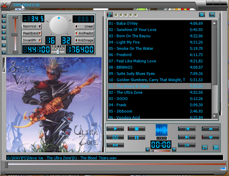Click the up chevron transport button
This screenshot has height=176, width=229.
[210, 129]
